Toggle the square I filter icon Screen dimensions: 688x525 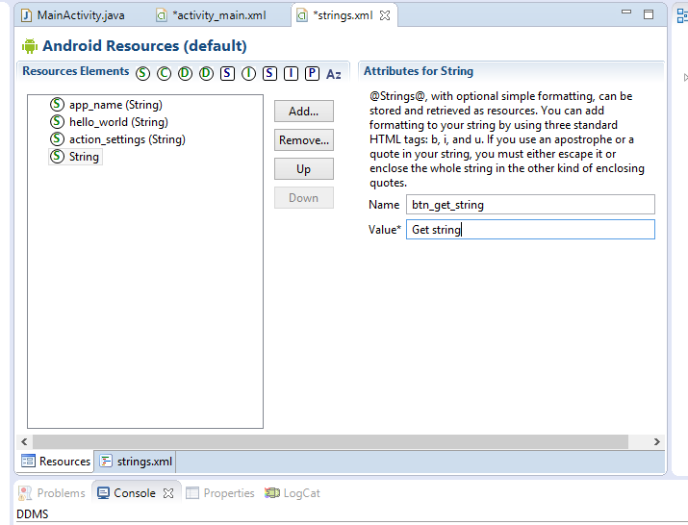pyautogui.click(x=291, y=73)
